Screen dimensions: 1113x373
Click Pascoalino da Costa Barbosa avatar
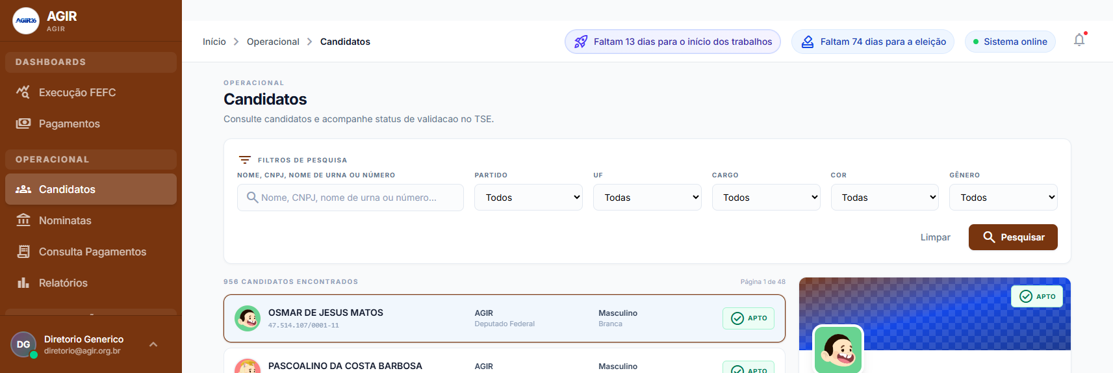click(248, 367)
